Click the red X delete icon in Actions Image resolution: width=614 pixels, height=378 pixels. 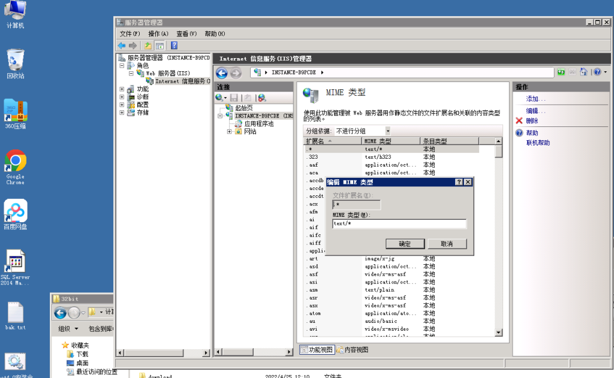pos(519,121)
